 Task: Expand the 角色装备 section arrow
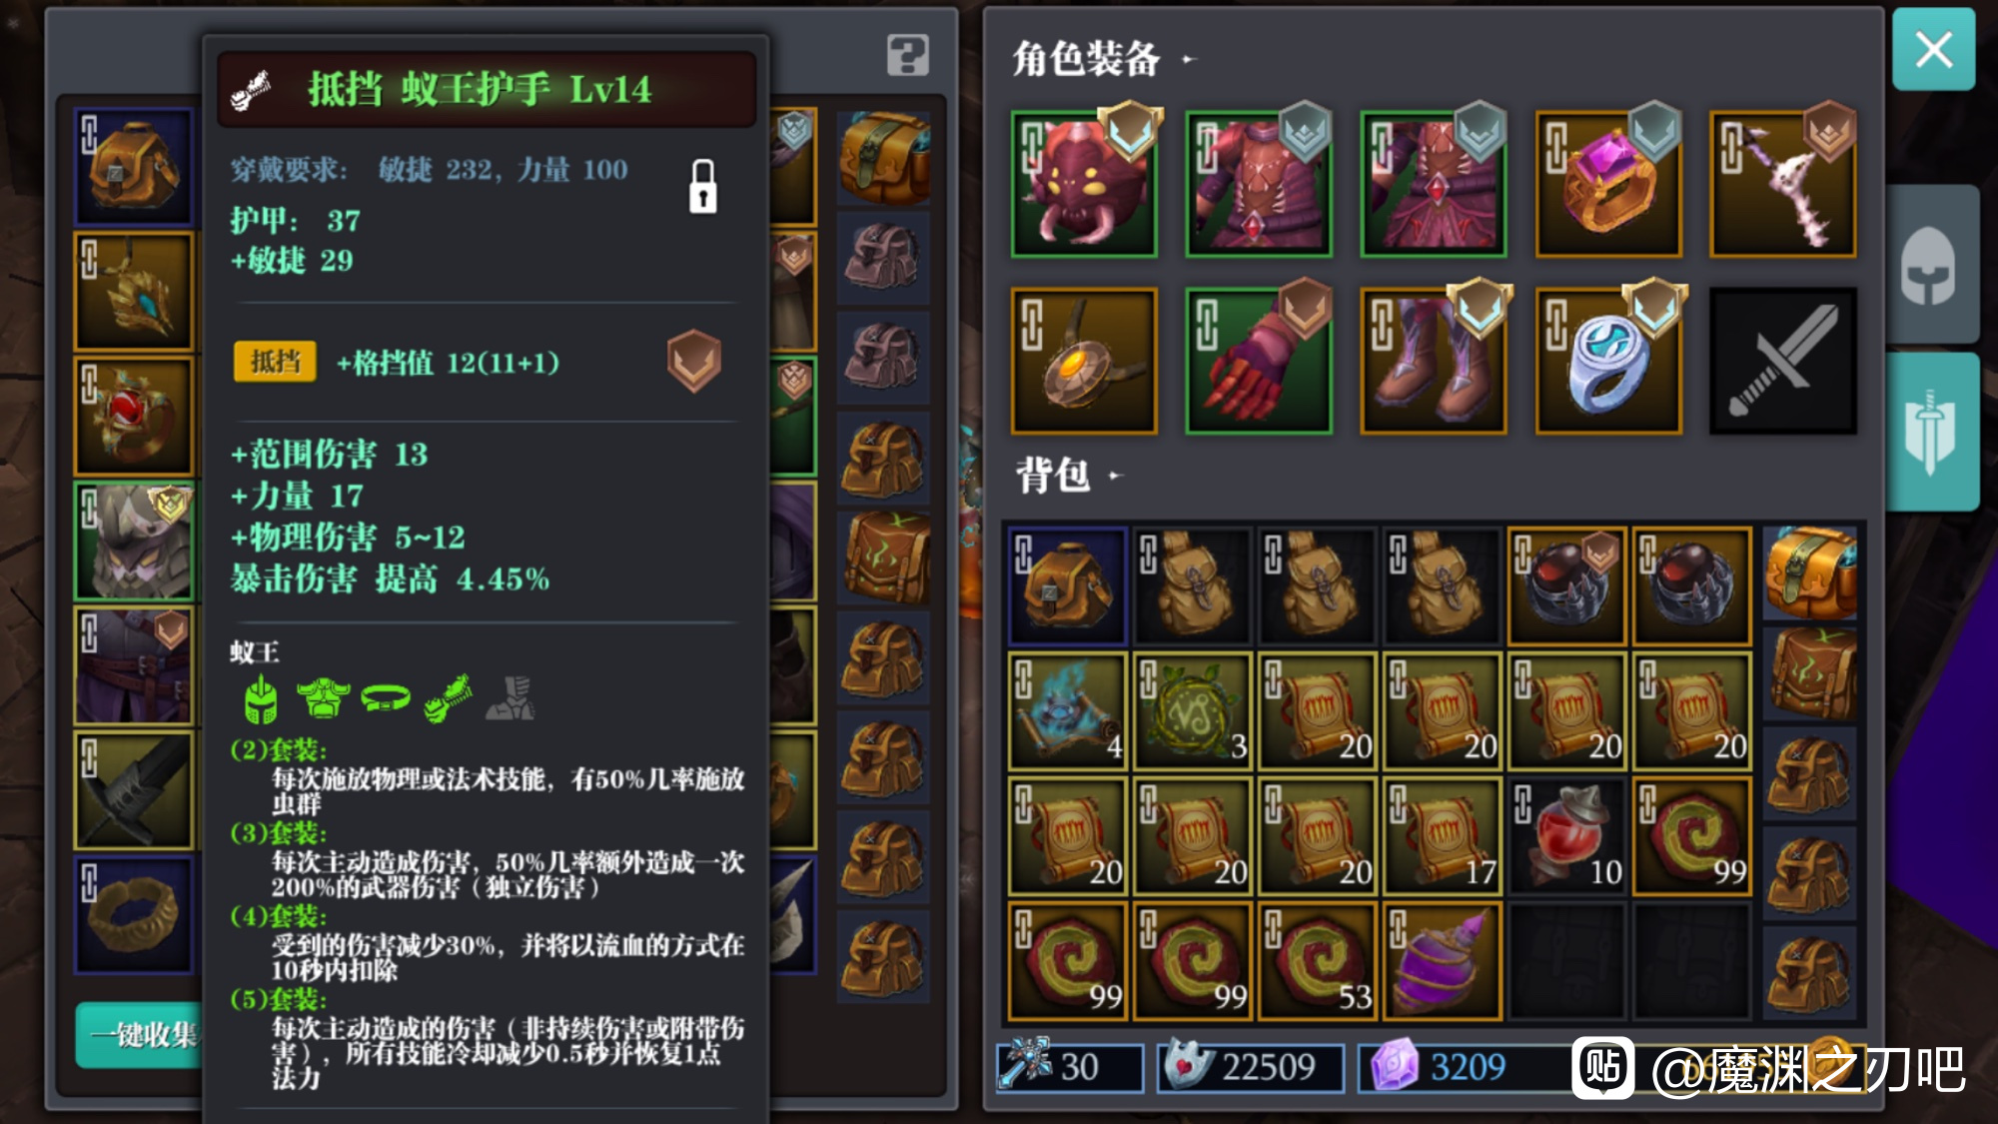point(1188,60)
